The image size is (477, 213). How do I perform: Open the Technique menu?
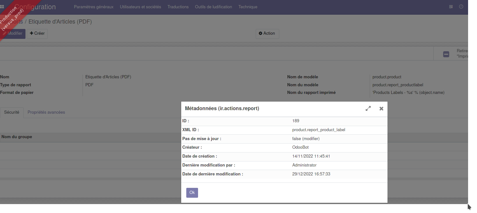click(248, 7)
